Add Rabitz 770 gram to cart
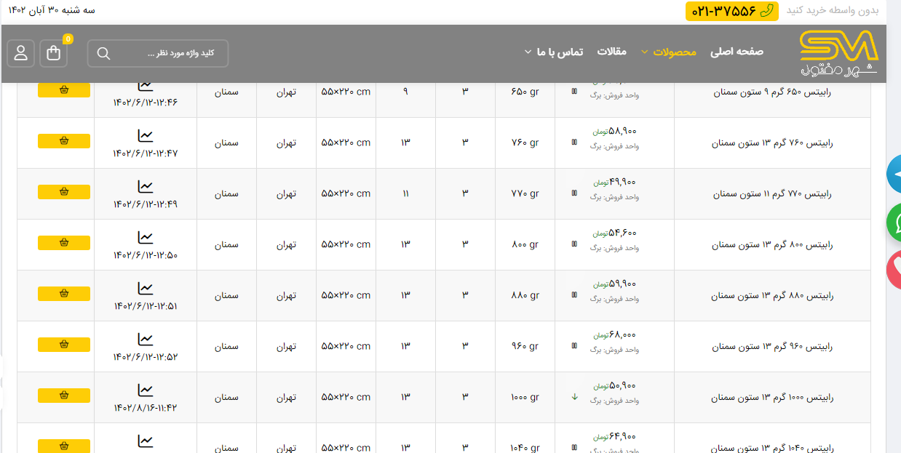Viewport: 901px width, 453px height. pos(64,192)
